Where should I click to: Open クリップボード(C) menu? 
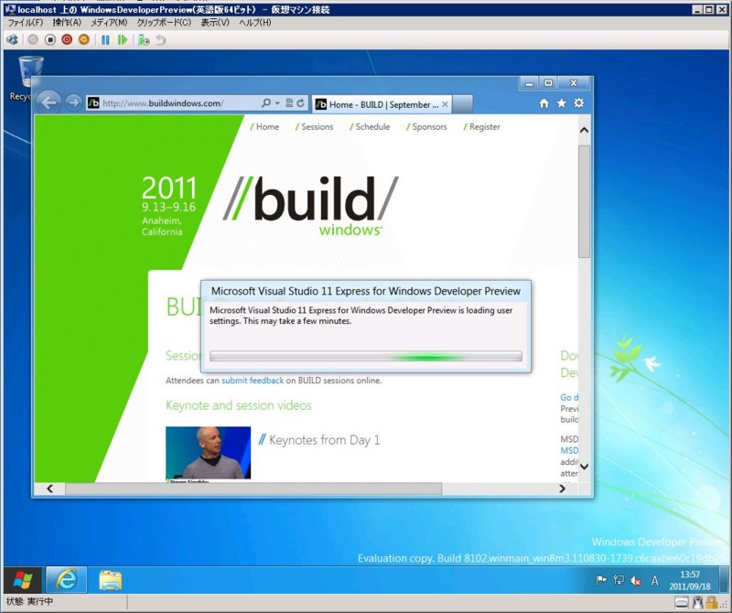click(164, 22)
